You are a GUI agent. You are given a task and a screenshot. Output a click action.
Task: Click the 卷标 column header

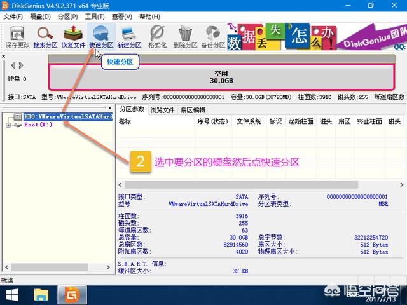155,121
